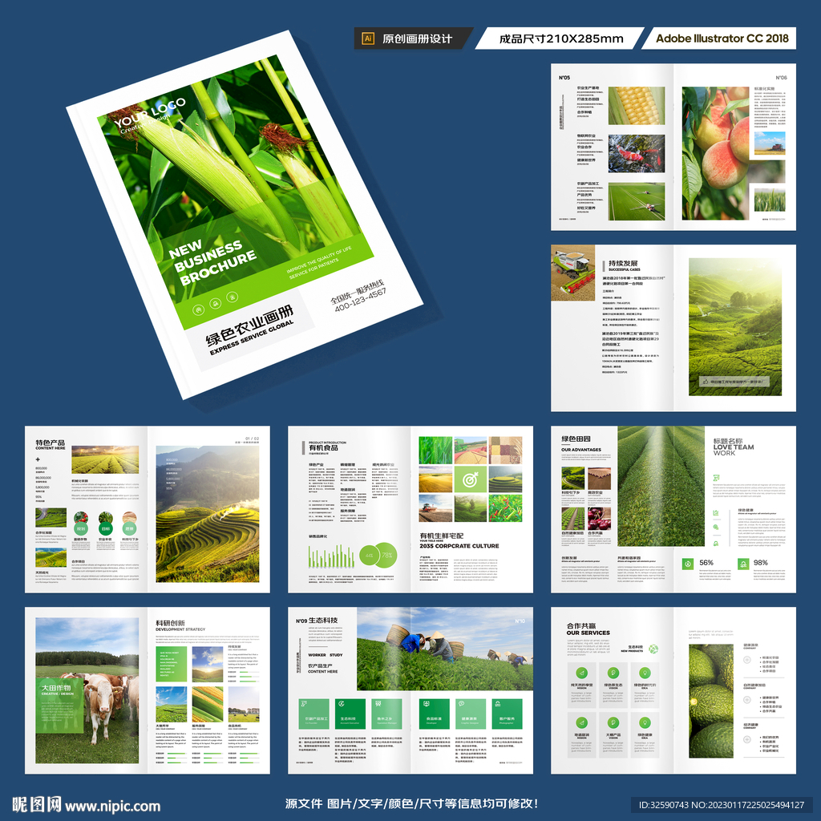The image size is (821, 821).
Task: Click the green outline icon below LOVE TEAM WORK
Action: point(716,478)
